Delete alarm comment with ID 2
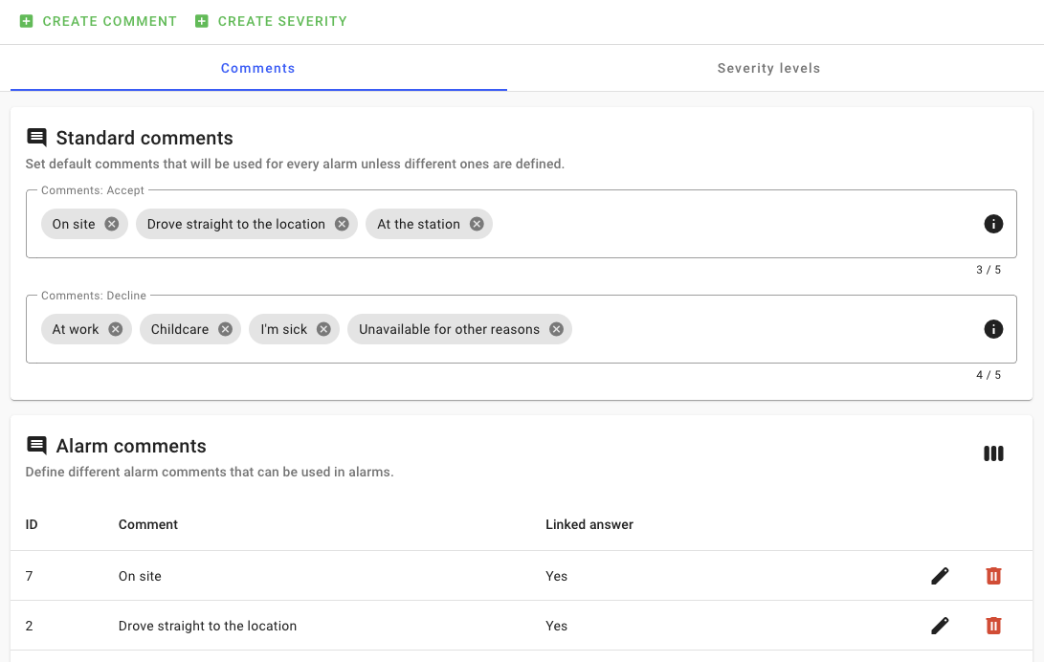 [x=993, y=626]
